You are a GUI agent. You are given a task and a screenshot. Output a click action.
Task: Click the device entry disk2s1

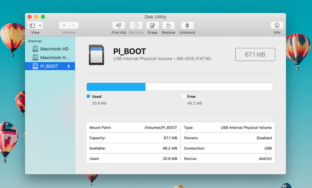pos(265,159)
